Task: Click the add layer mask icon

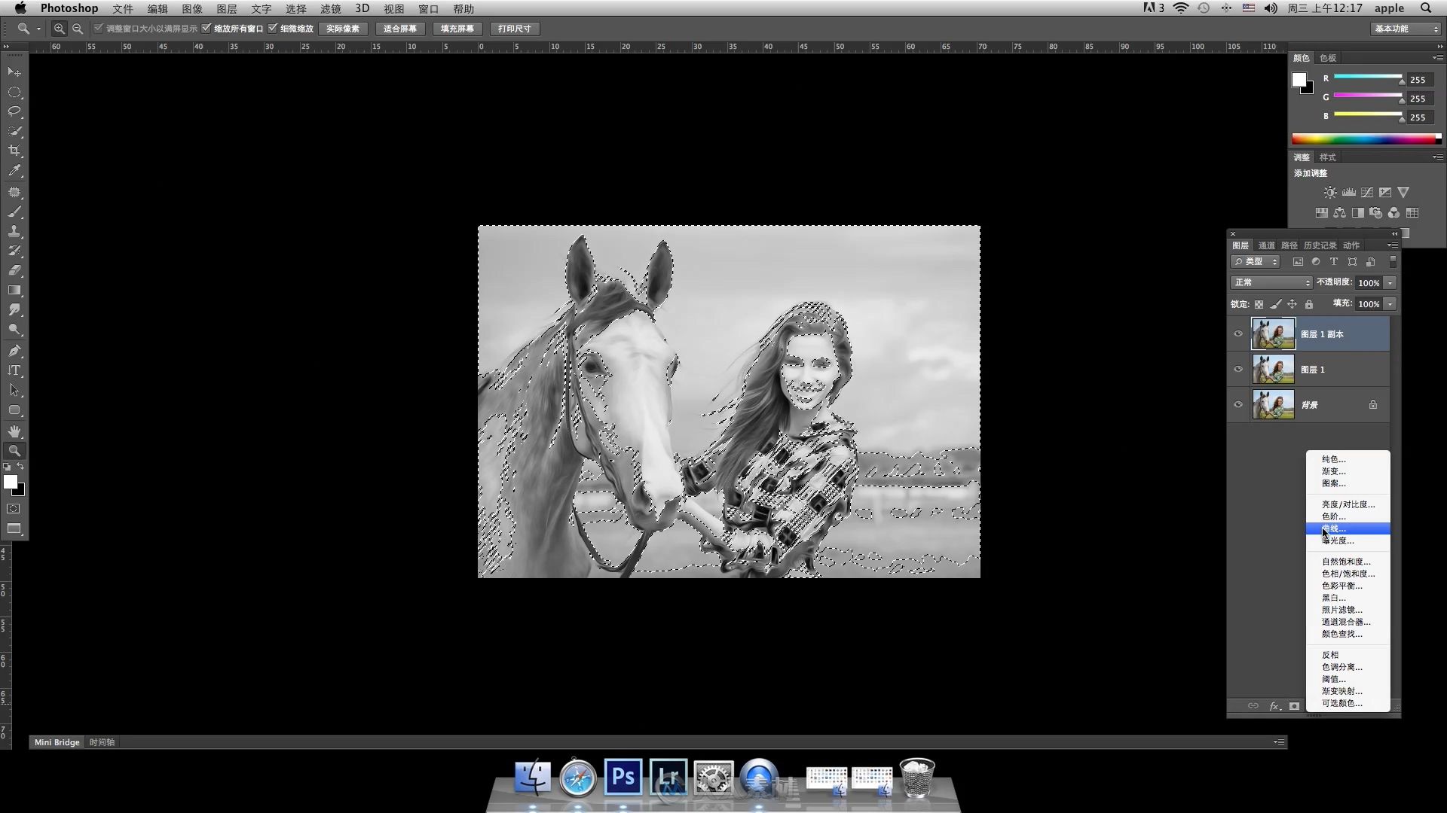Action: (x=1294, y=706)
